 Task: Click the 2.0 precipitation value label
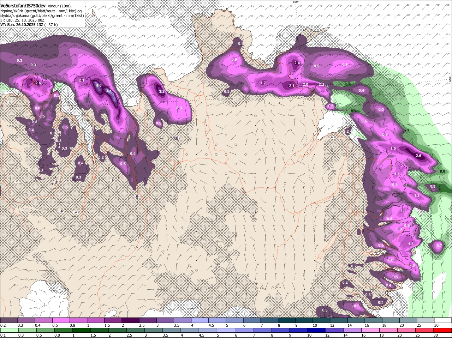coord(305,85)
